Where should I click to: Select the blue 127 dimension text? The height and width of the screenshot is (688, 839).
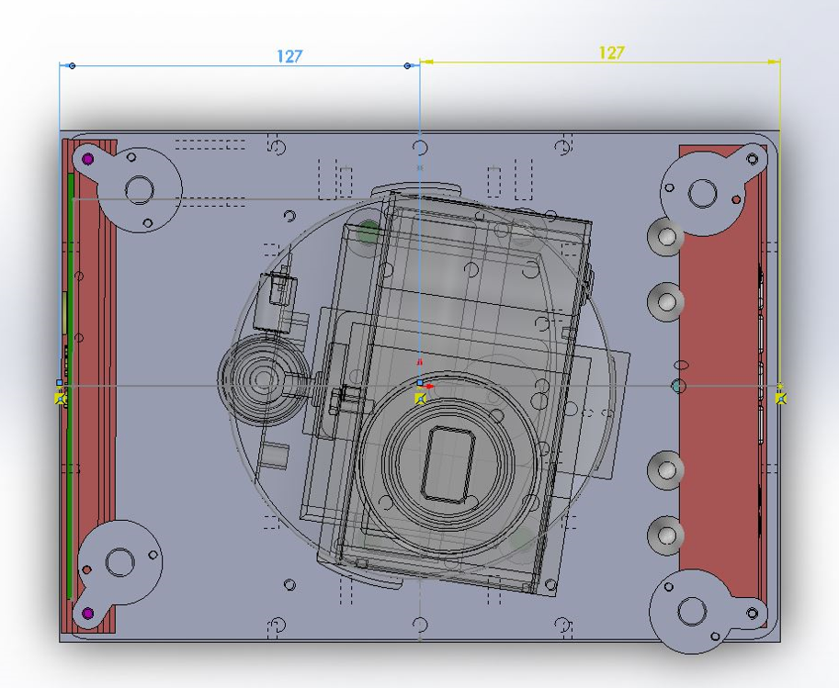tap(289, 56)
